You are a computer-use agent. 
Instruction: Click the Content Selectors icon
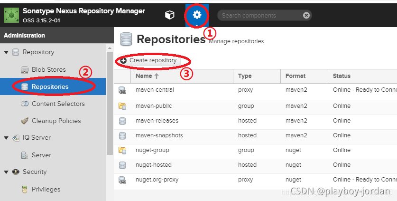25,104
